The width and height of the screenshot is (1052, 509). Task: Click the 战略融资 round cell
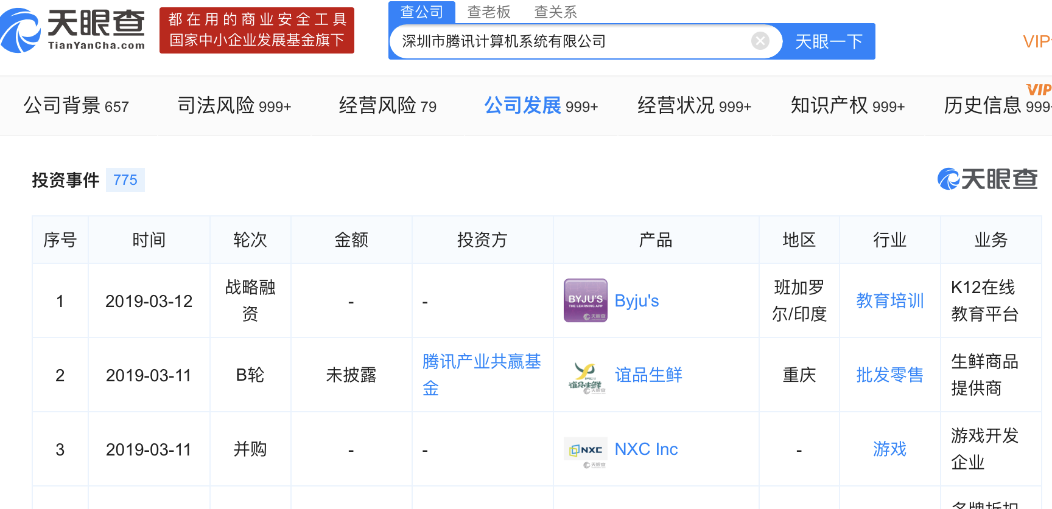click(250, 300)
